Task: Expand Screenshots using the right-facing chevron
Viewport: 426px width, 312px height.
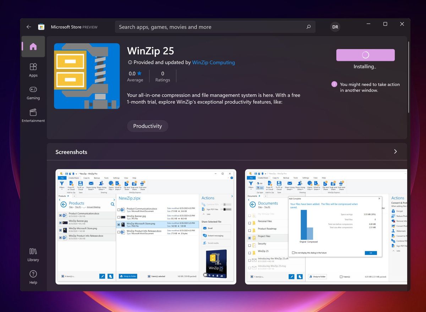Action: pos(395,151)
